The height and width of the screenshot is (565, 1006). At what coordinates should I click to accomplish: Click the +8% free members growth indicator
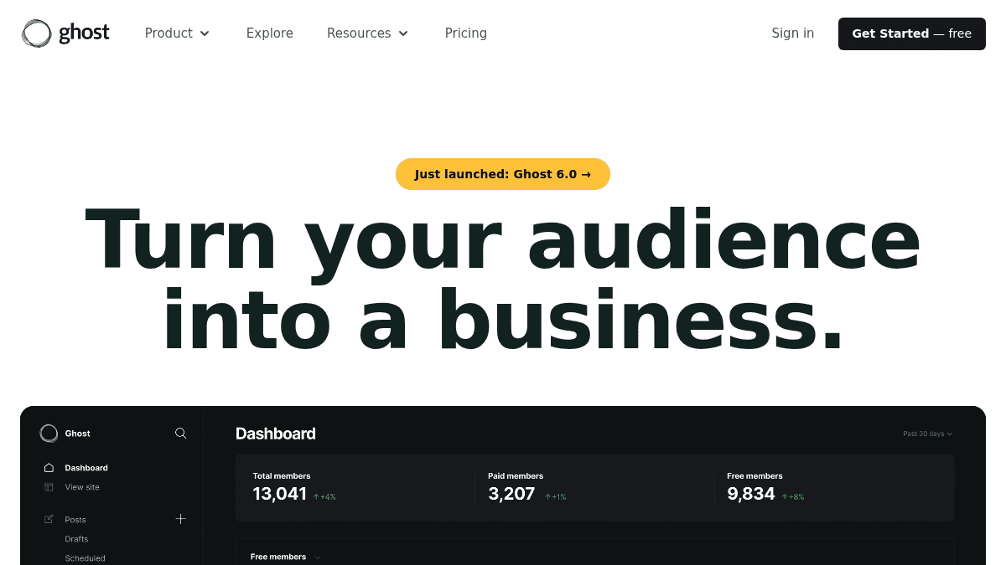tap(793, 497)
